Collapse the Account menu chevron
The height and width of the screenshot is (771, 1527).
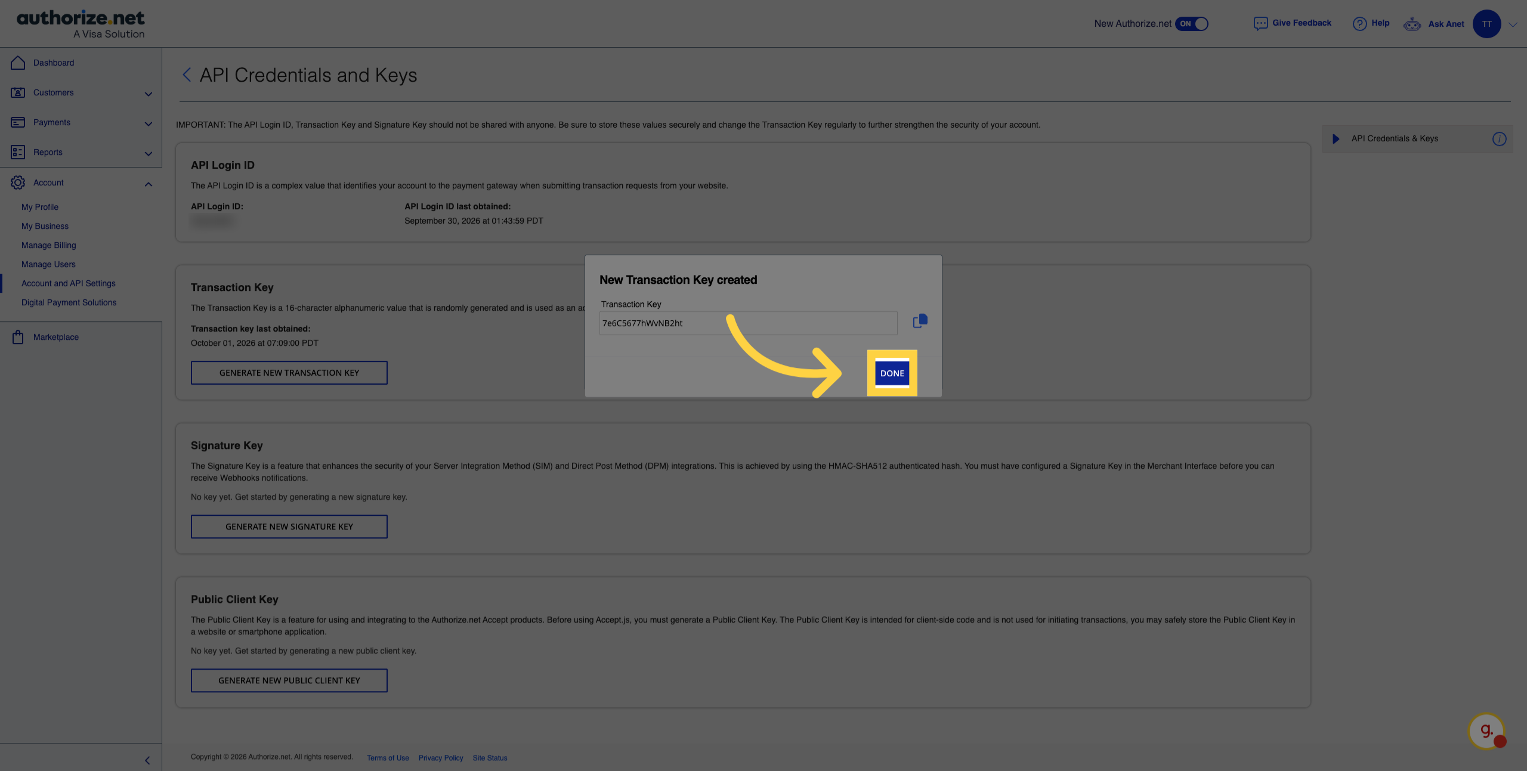(149, 184)
